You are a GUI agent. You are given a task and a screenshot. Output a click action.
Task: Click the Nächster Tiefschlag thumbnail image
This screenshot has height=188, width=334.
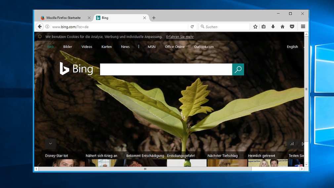(x=227, y=163)
